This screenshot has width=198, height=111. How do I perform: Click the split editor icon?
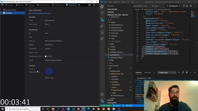click(x=191, y=6)
